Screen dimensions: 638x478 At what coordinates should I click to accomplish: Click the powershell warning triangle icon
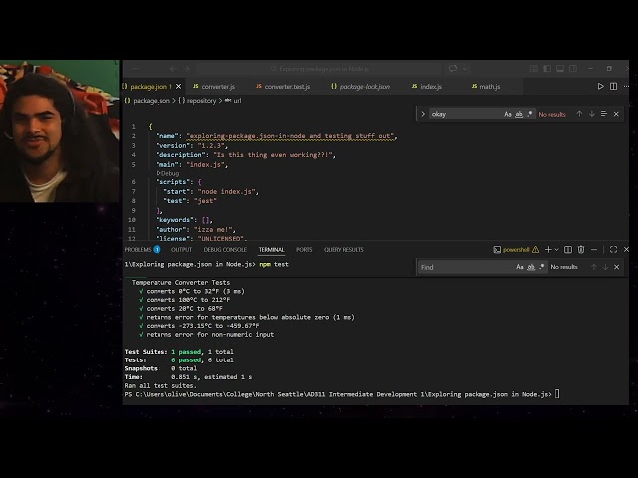tap(536, 250)
